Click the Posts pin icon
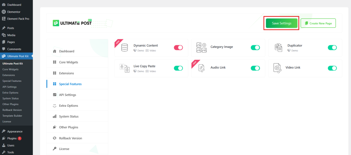The width and height of the screenshot is (351, 155). point(3,28)
